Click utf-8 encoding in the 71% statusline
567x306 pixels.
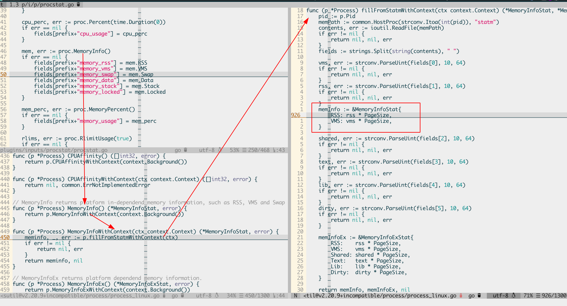coord(501,296)
